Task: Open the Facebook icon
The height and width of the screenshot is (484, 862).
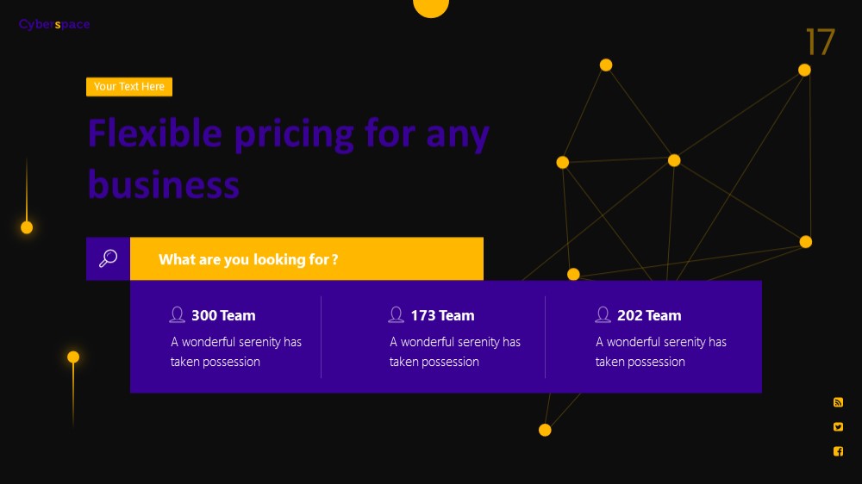Action: (838, 451)
